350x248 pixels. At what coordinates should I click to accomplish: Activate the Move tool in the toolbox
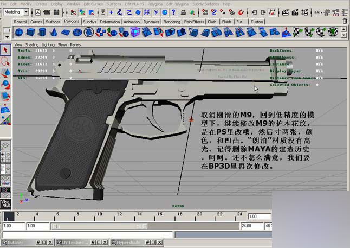[5, 73]
